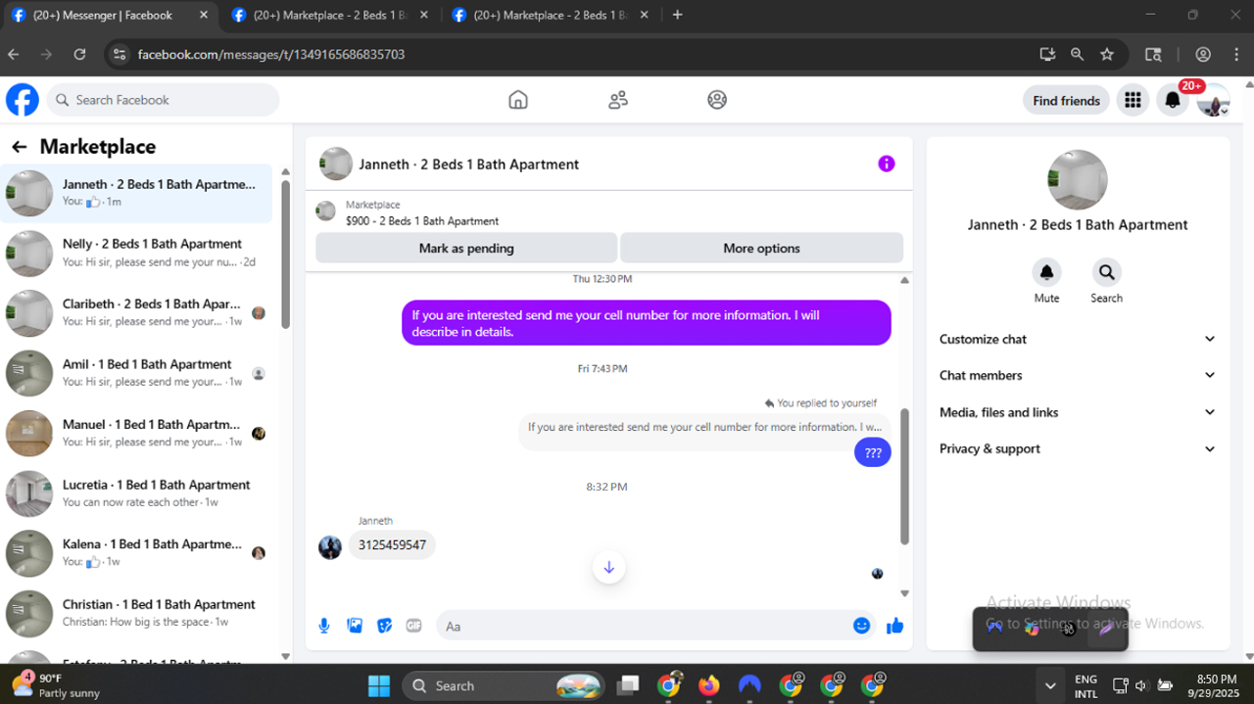Open Facebook home via house icon
Screen dimensions: 1254x704
518,100
